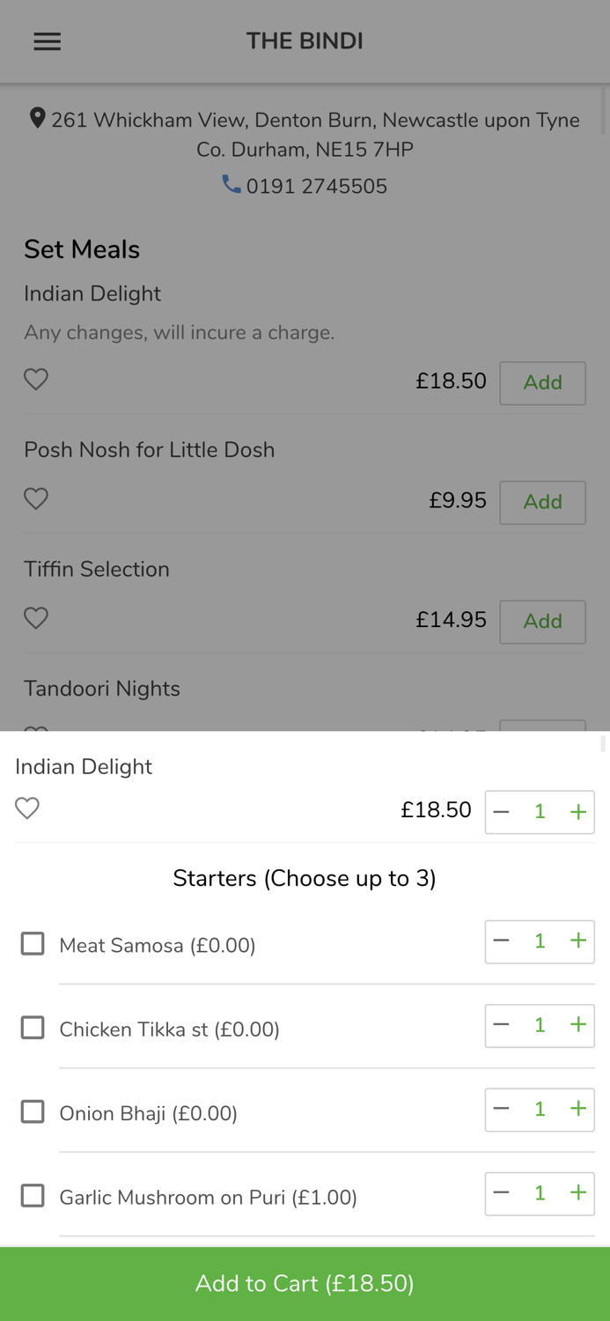Check the Meat Samosa checkbox
Viewport: 610px width, 1321px height.
click(33, 944)
